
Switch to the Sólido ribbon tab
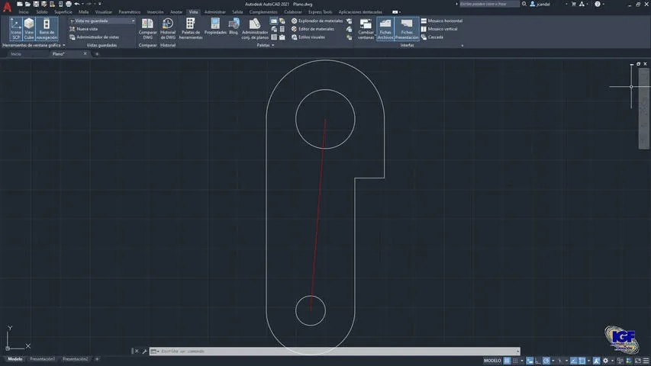tap(42, 12)
